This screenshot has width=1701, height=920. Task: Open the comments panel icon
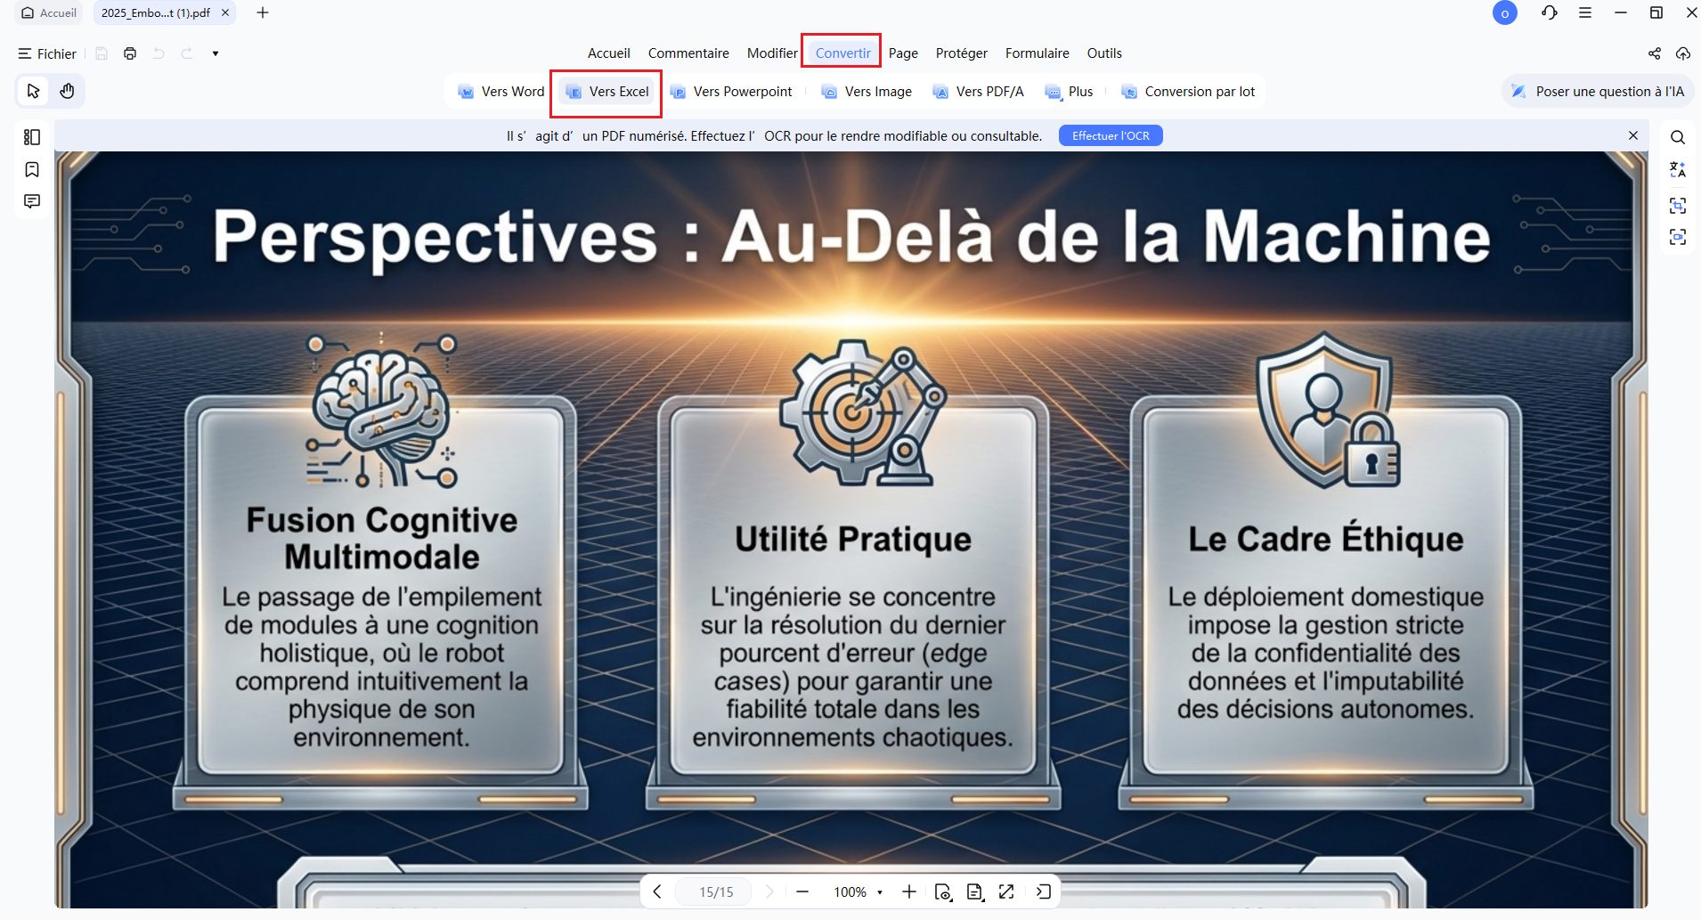(32, 201)
